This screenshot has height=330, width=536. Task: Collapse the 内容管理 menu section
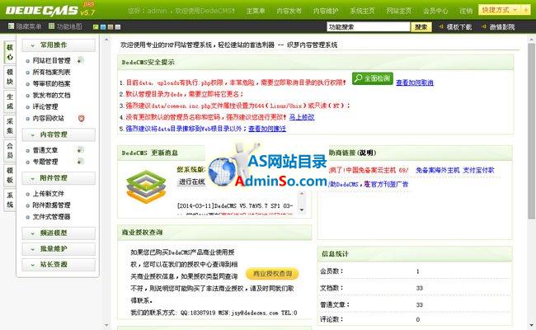[59, 134]
